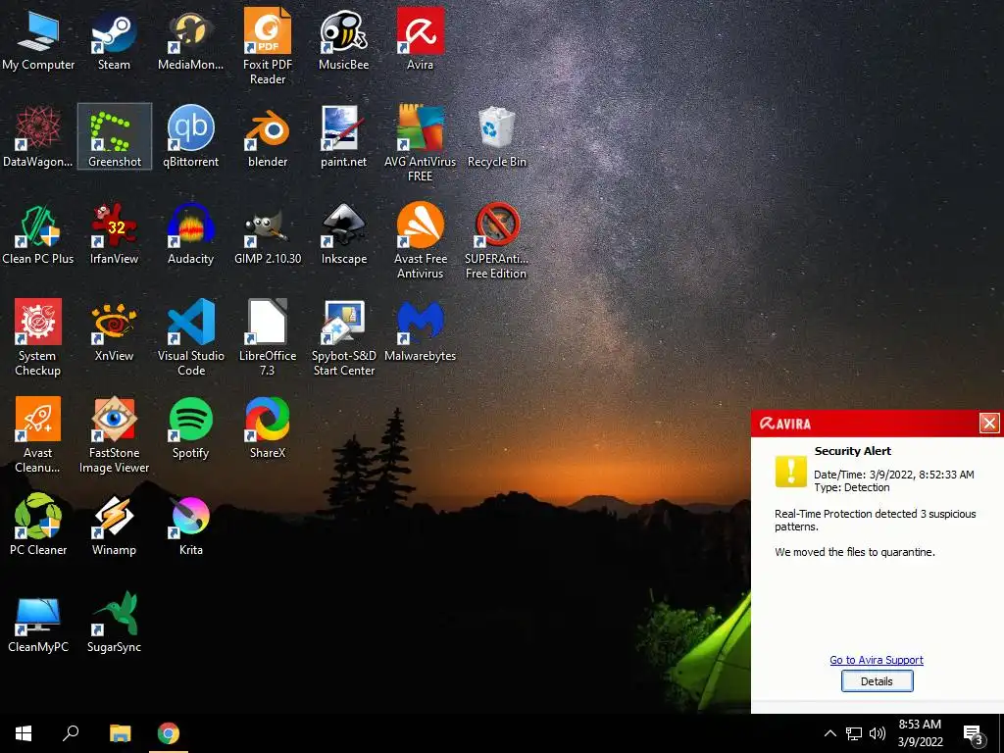Screen dimensions: 1004x753
Task: Close the Avira Security Alert popup
Action: coord(989,424)
